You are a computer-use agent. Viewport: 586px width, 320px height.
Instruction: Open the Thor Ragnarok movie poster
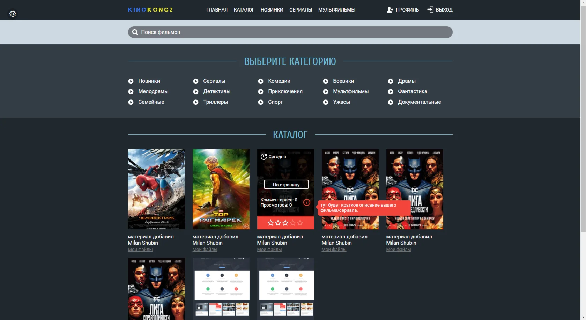(x=221, y=189)
